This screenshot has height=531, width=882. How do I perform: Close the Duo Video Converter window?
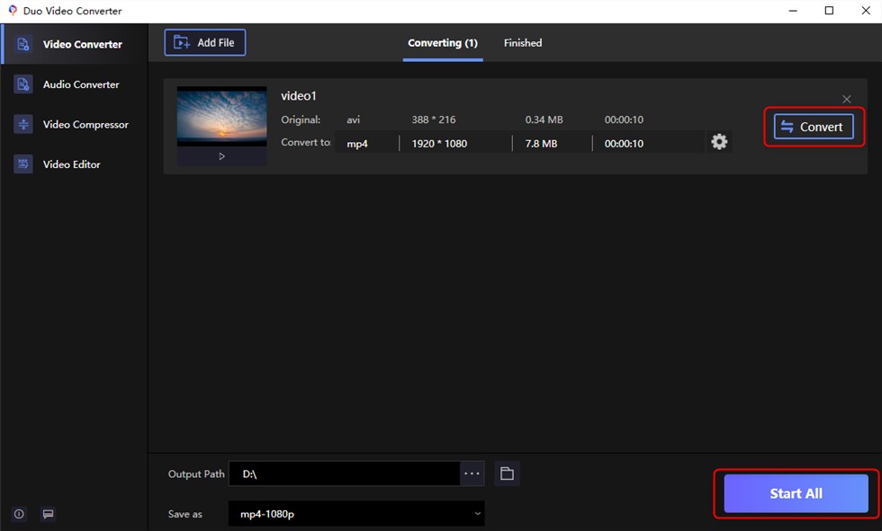click(x=866, y=11)
